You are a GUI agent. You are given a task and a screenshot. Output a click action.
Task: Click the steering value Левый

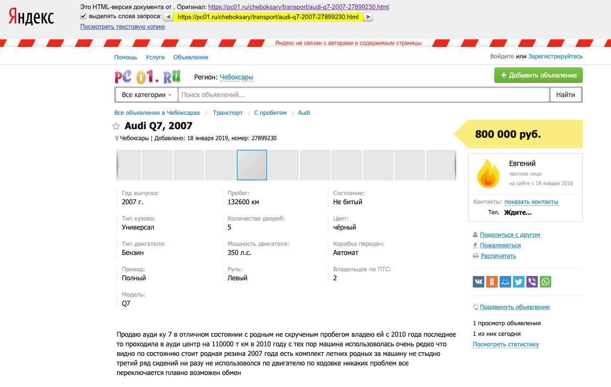point(238,278)
